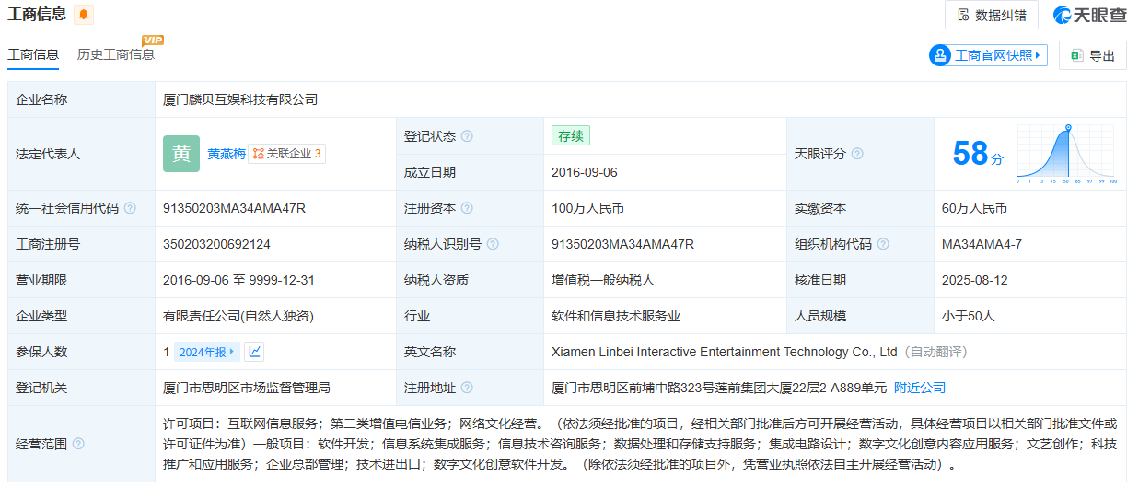
Task: Click the help icon next to 注册资本
Action: 467,208
